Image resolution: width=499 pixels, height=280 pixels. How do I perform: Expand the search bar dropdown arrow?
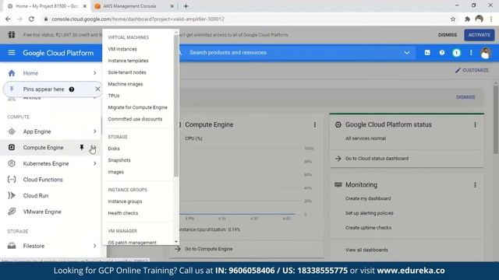coord(407,53)
